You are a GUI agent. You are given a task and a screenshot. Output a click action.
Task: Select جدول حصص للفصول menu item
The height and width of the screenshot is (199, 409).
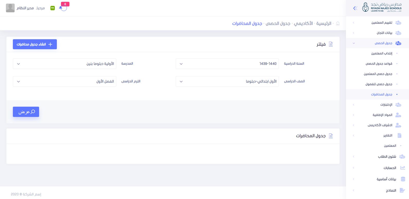[x=379, y=84]
